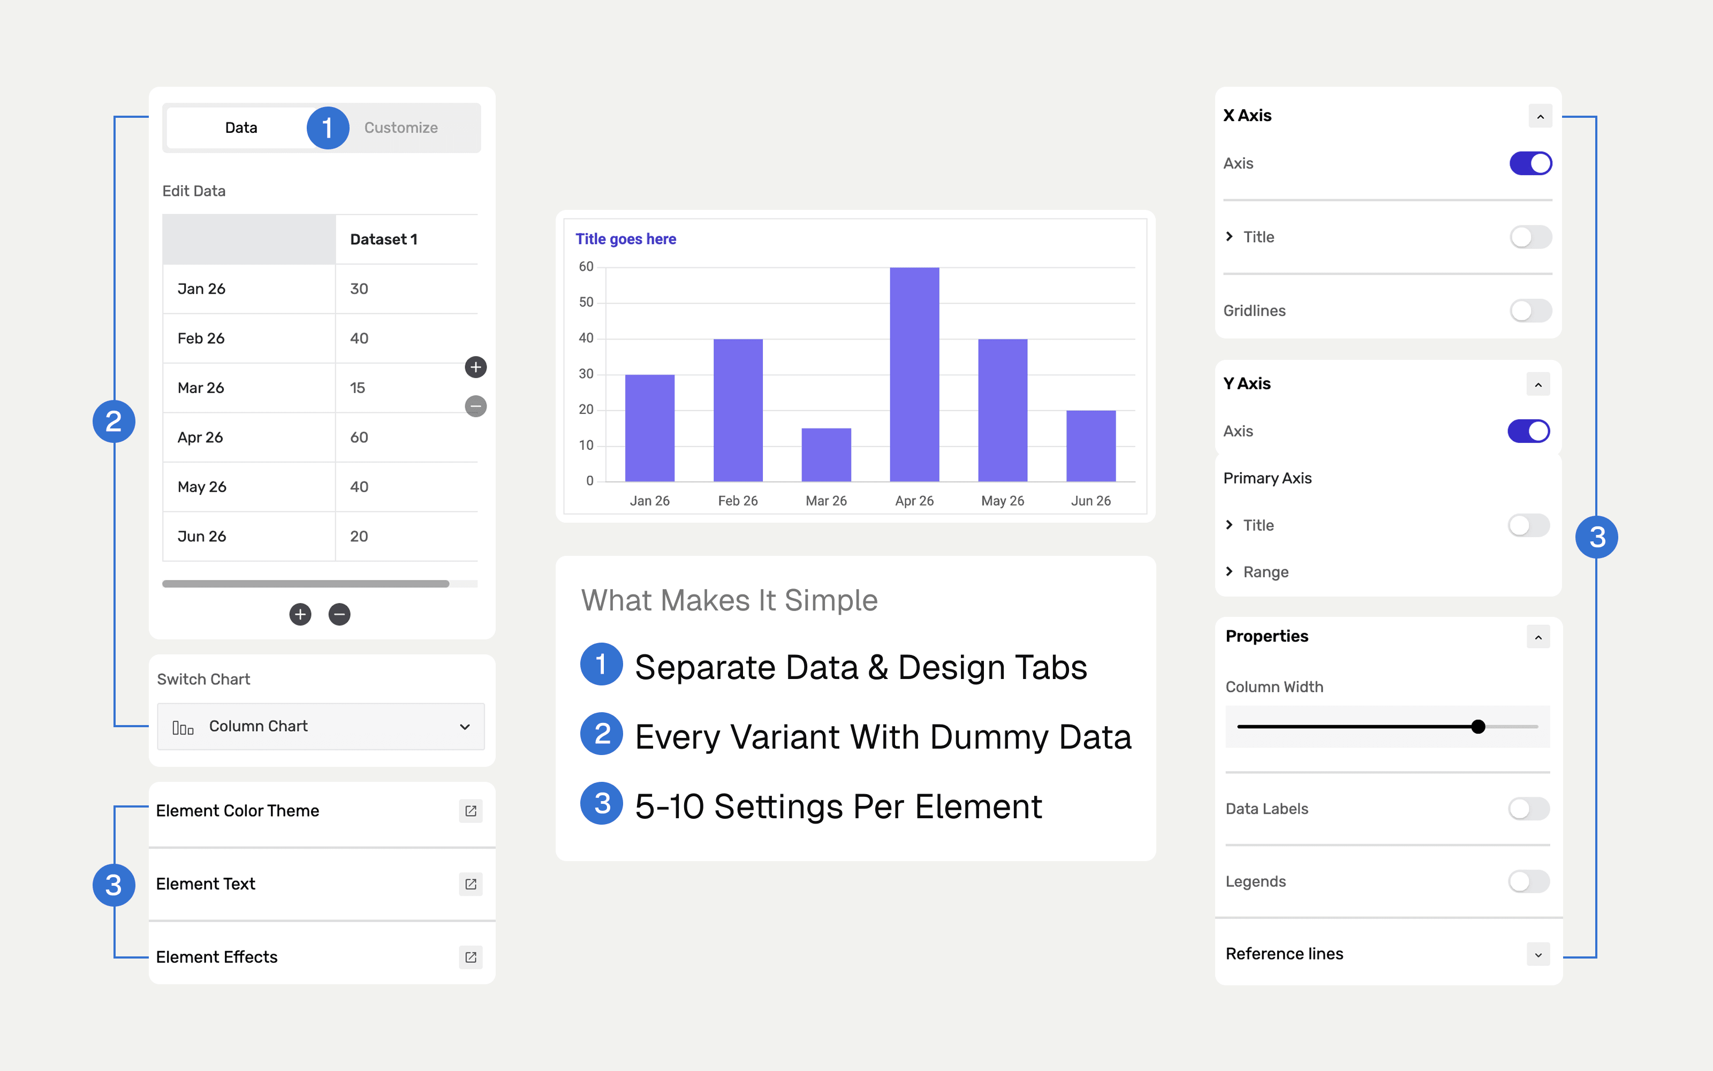
Task: Click the column chart icon in Switch Chart
Action: tap(183, 727)
